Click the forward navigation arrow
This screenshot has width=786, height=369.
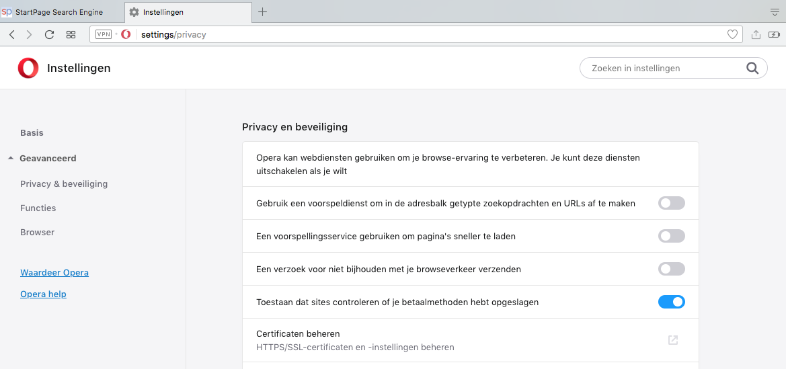(29, 34)
